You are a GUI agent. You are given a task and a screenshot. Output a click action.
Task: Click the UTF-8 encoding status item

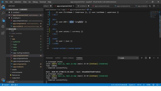[x=139, y=85]
